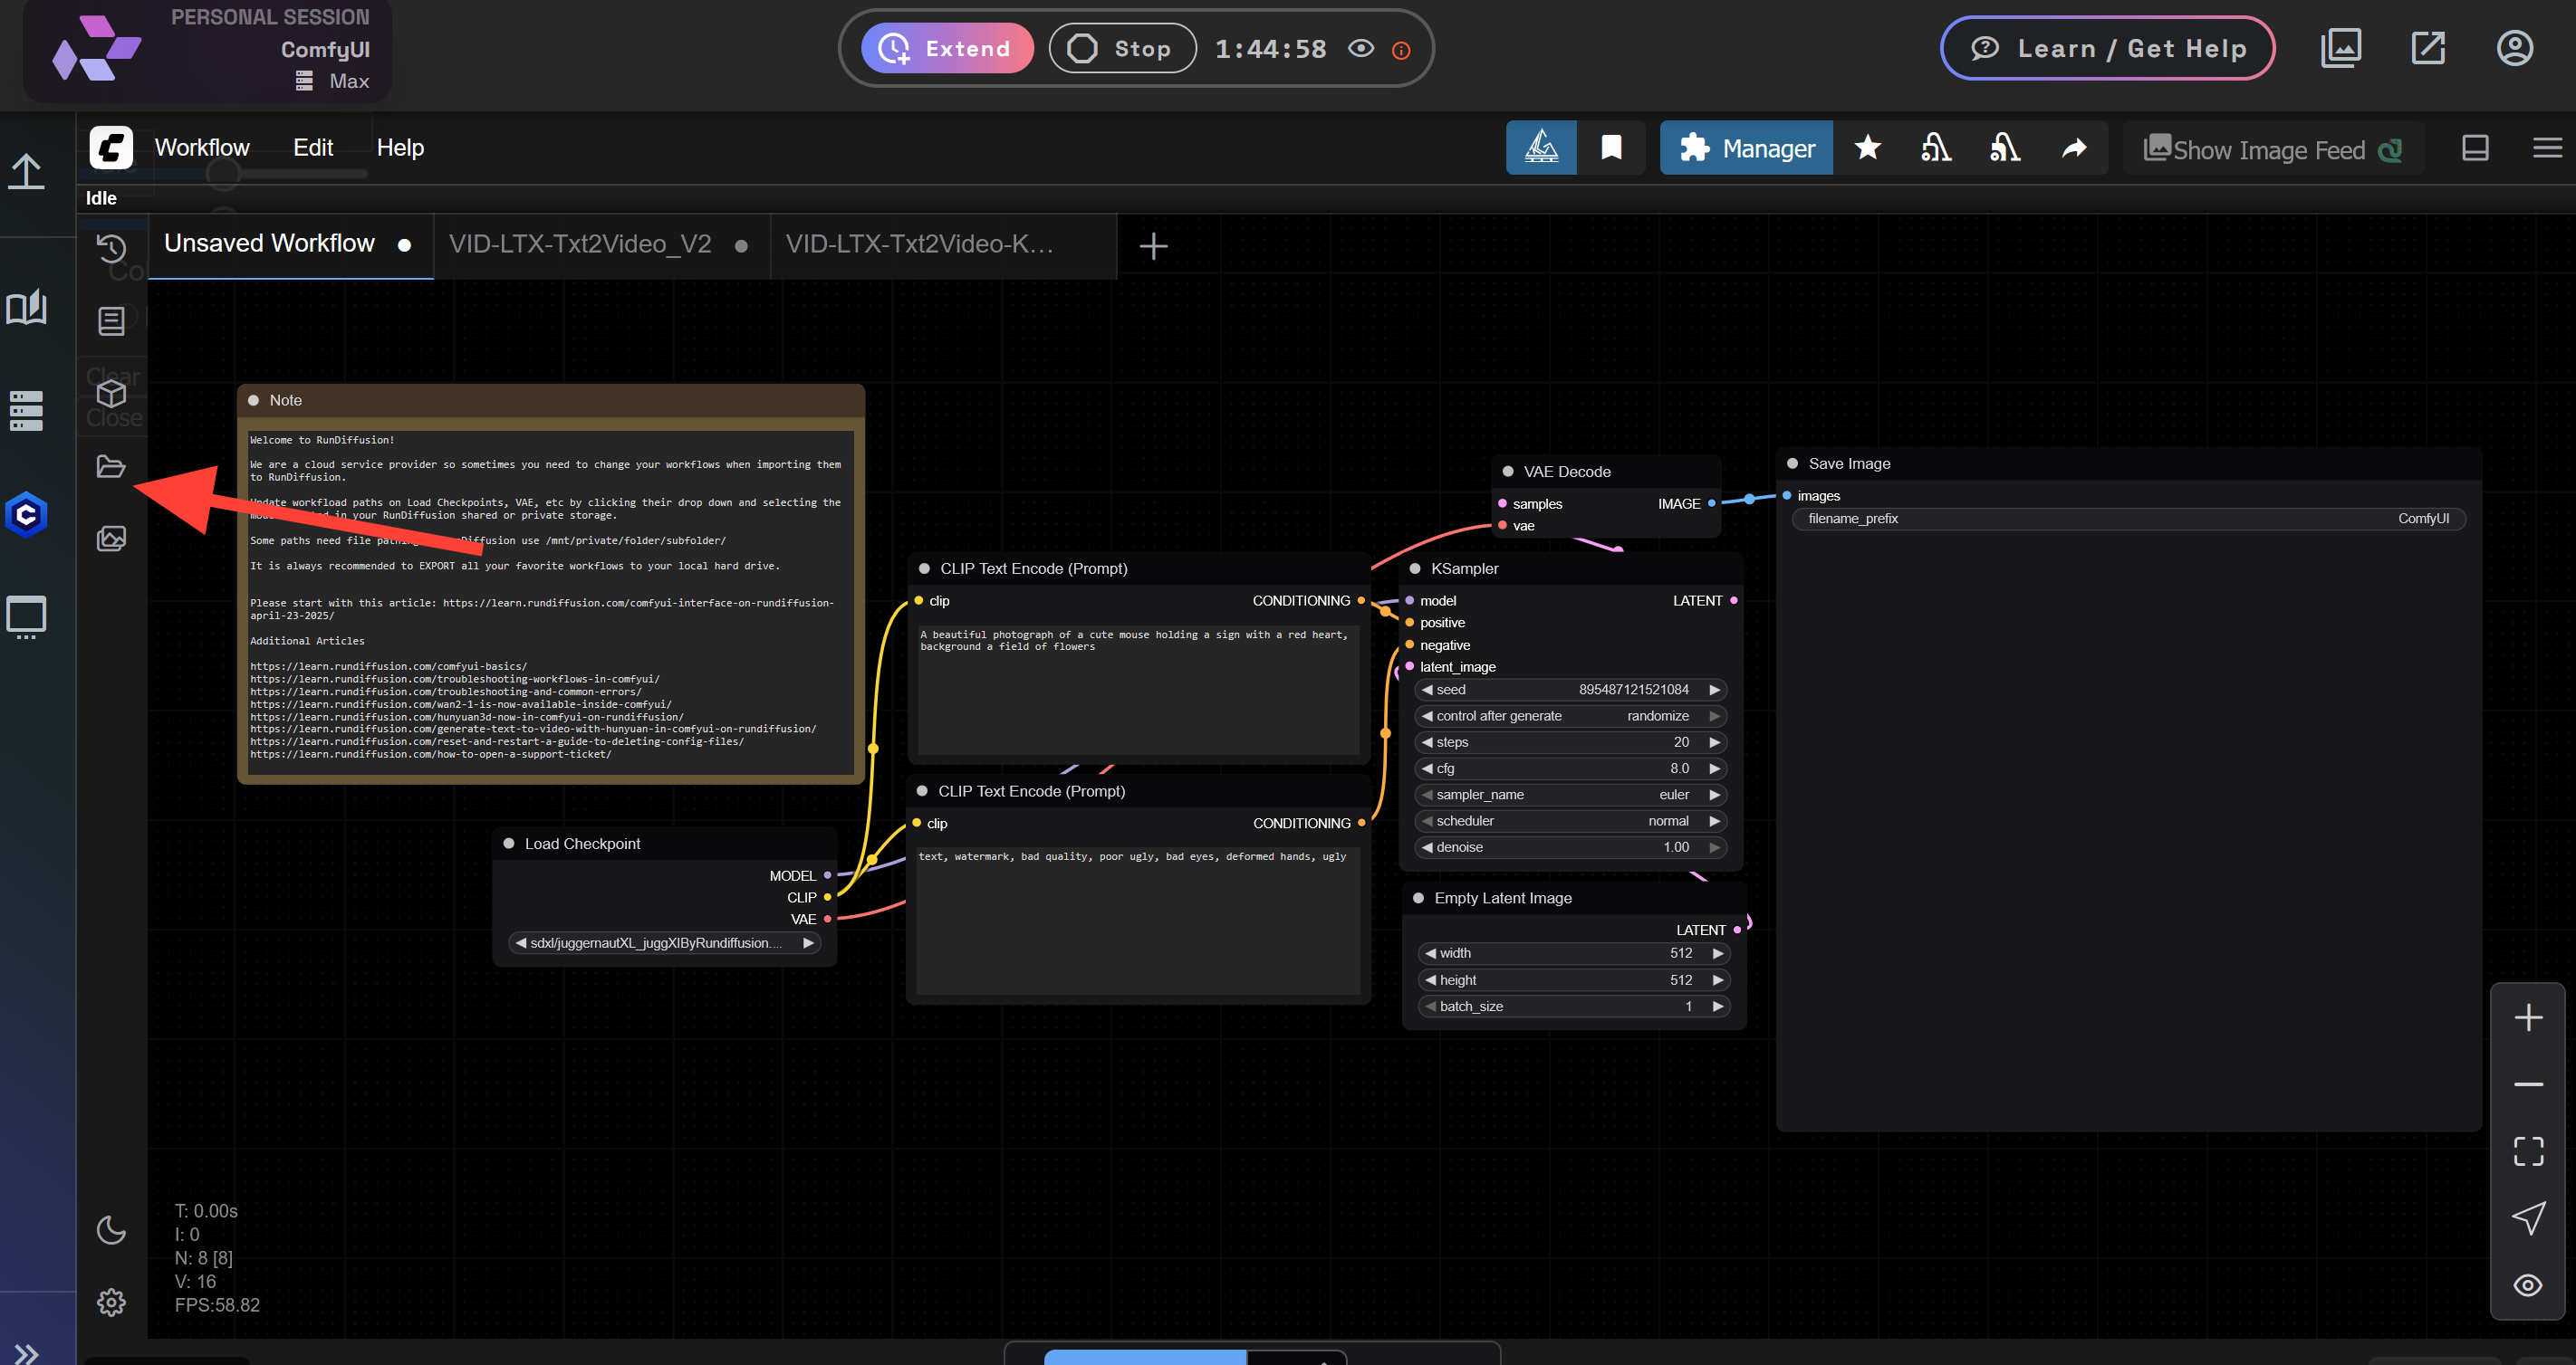Screen dimensions: 2576x1365
Task: Open the model library book icon
Action: tap(28, 308)
